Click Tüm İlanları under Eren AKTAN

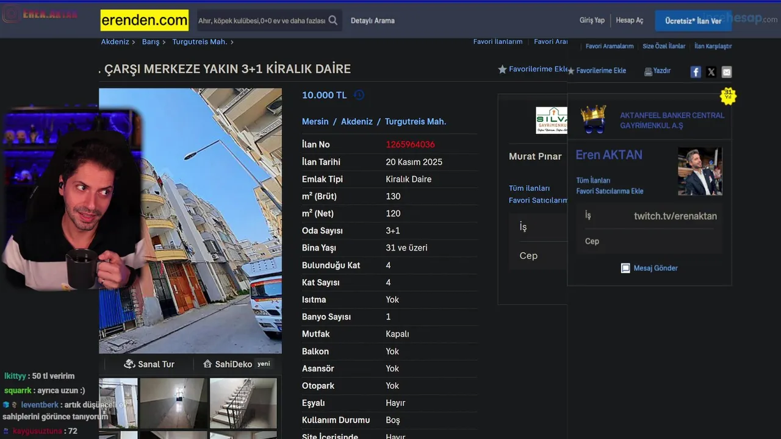pyautogui.click(x=593, y=180)
